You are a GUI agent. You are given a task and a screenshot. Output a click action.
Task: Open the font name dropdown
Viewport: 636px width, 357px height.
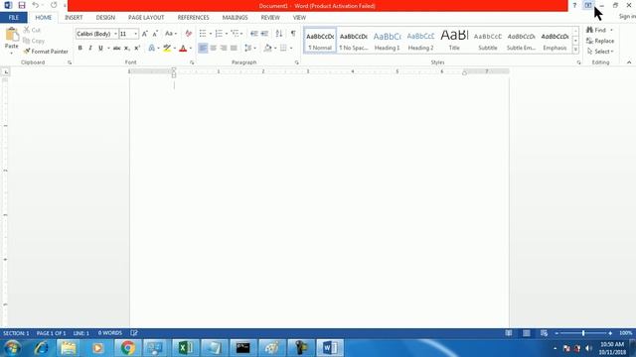(115, 34)
